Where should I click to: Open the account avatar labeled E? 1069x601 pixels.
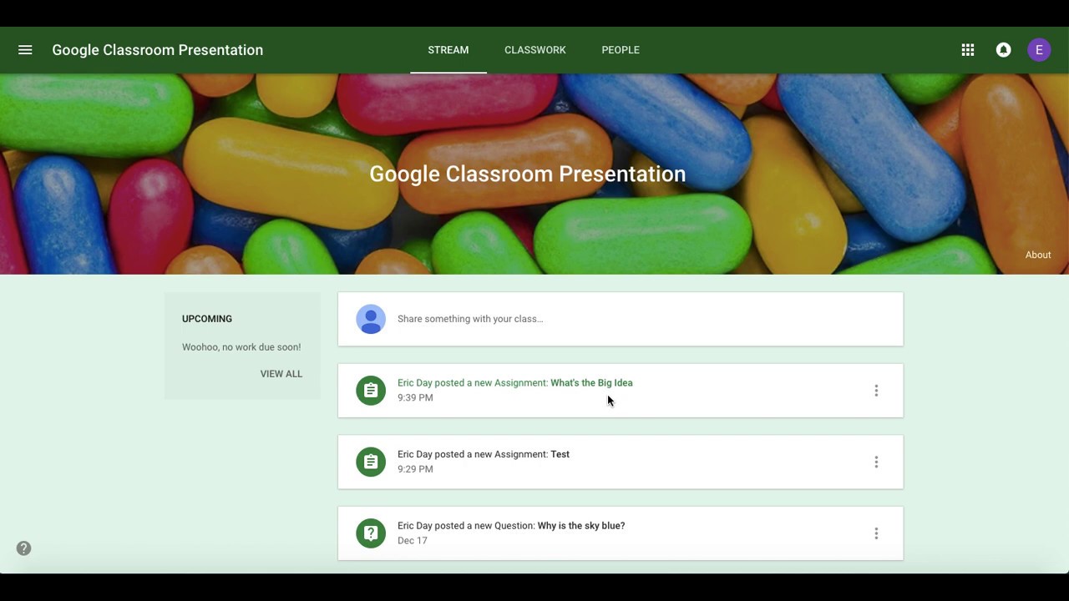tap(1039, 50)
